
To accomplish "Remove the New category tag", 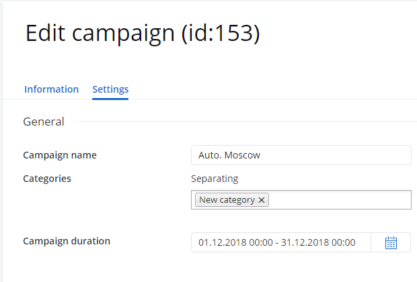I will [262, 200].
